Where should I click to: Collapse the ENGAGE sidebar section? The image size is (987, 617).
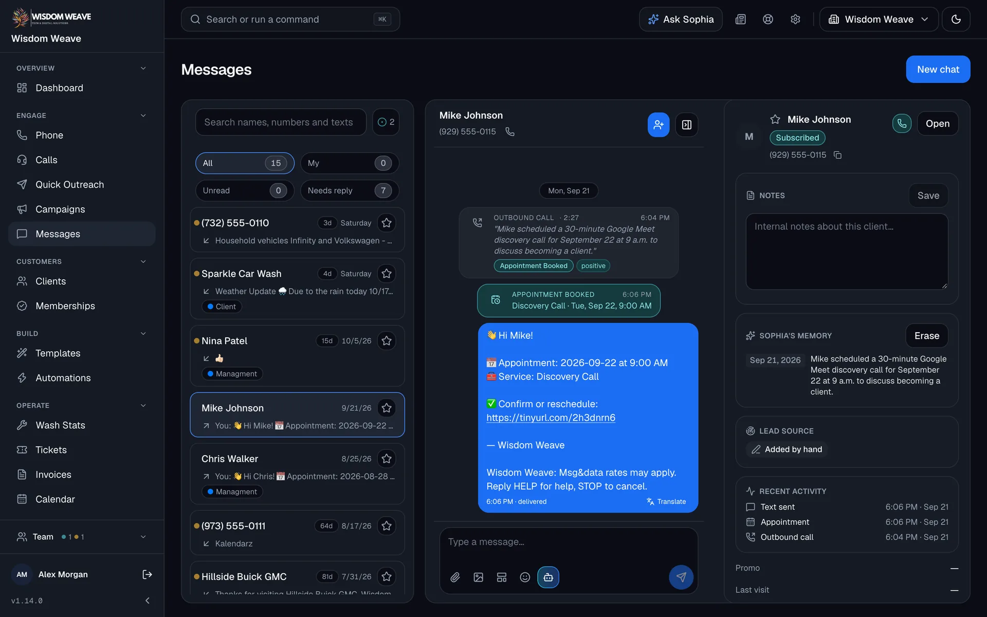(143, 116)
